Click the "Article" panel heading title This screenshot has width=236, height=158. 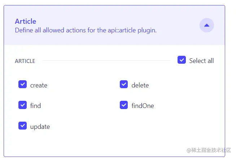(x=26, y=21)
